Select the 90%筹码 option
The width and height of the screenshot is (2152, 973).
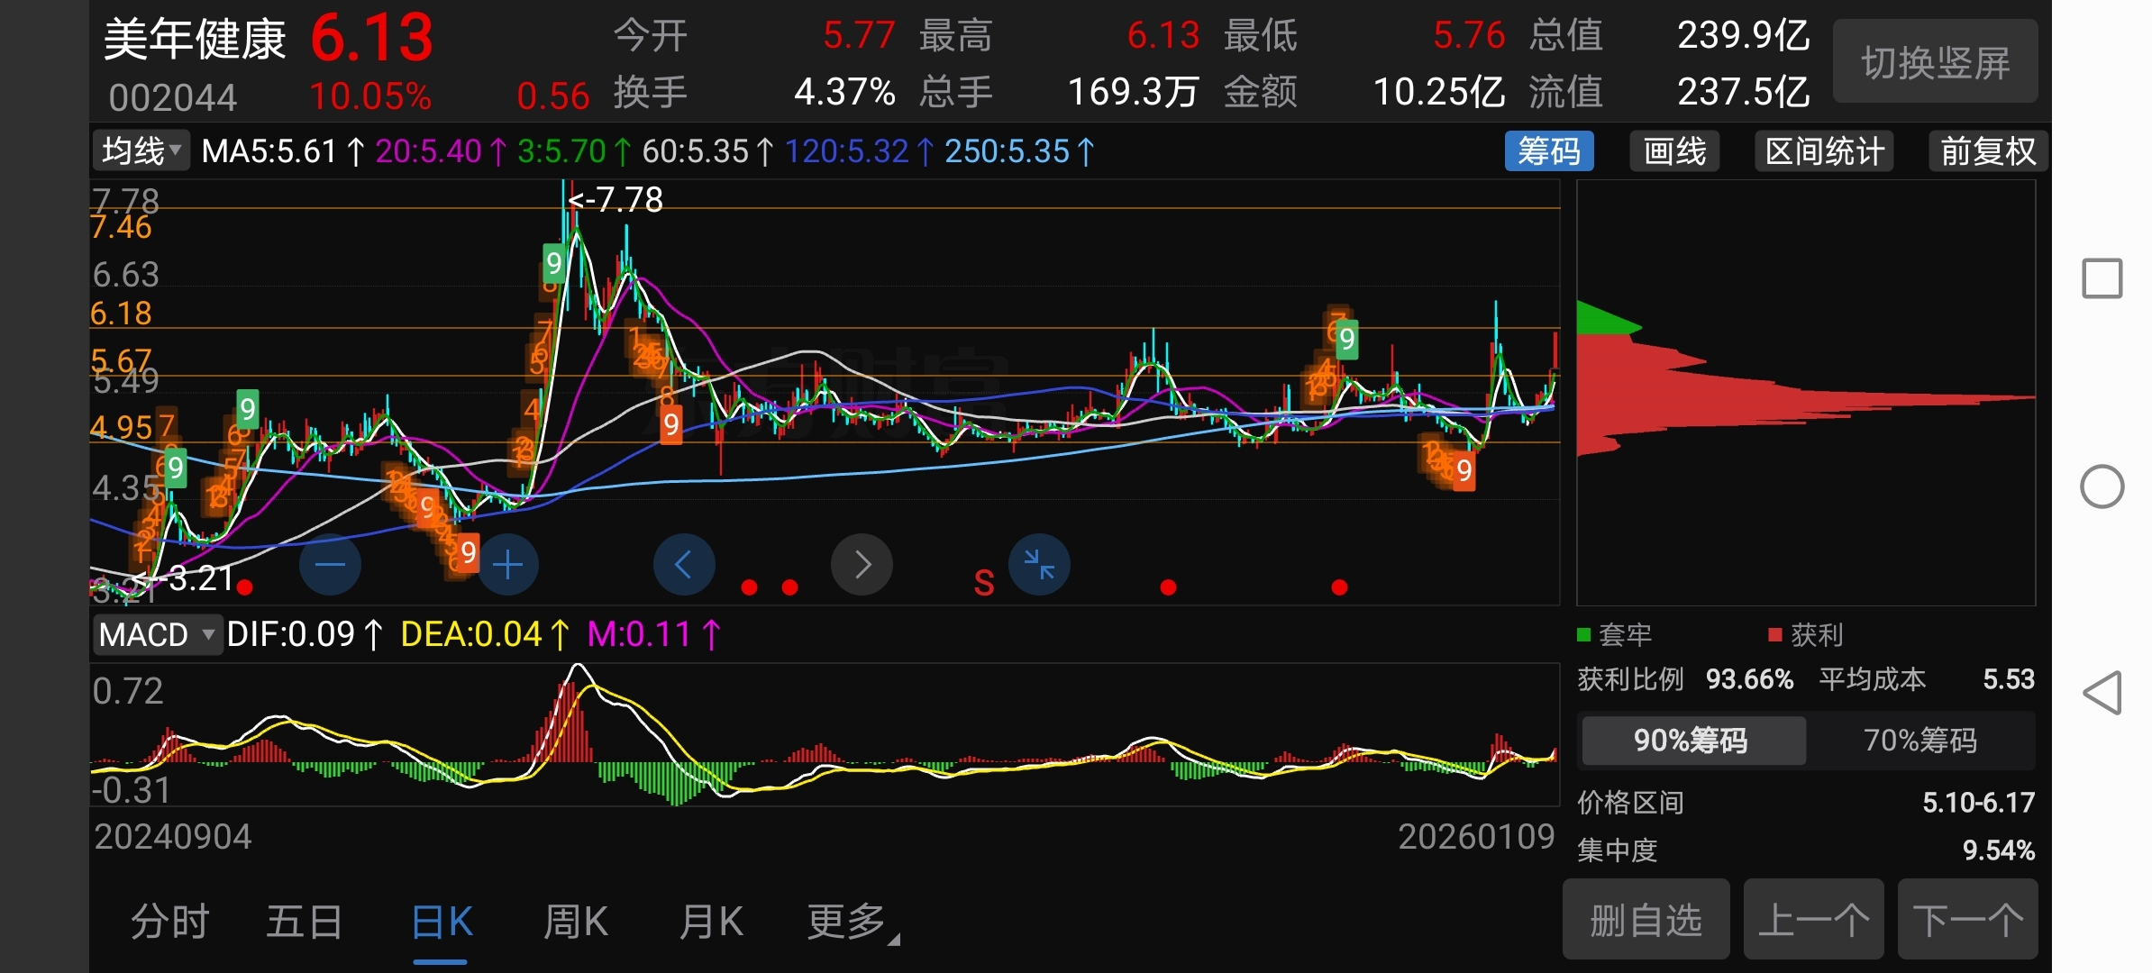point(1692,741)
